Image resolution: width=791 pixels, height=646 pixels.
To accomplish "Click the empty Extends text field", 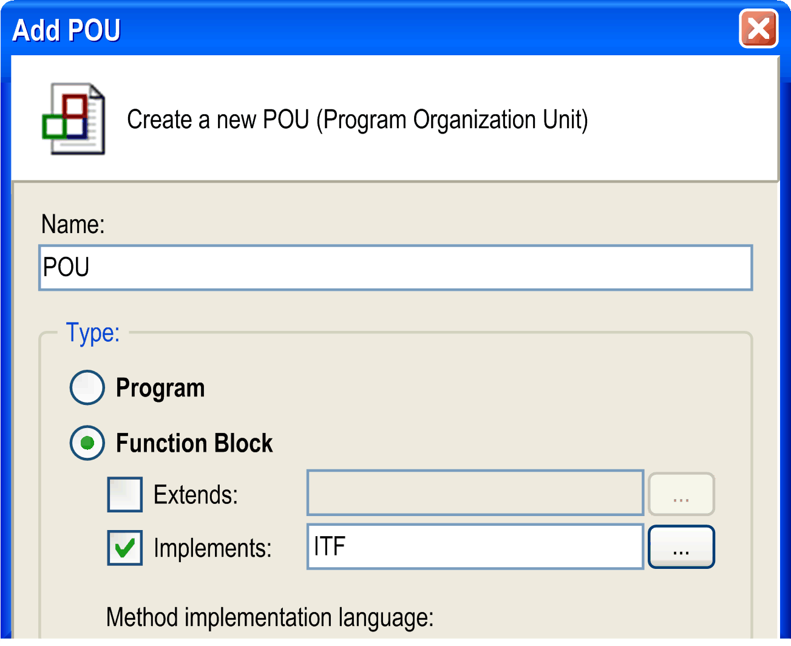I will pyautogui.click(x=475, y=493).
